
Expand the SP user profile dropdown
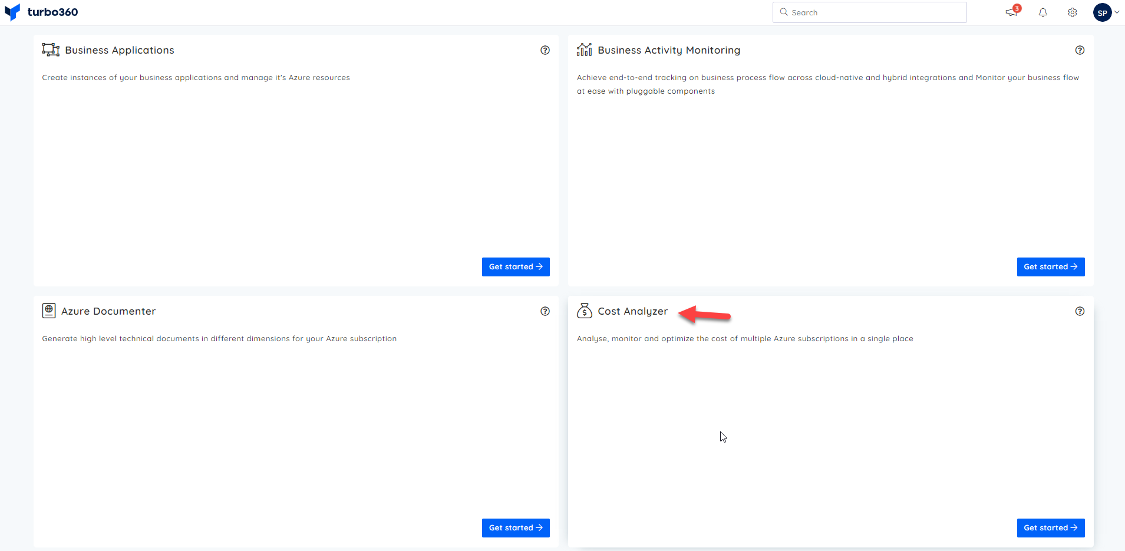coord(1117,12)
